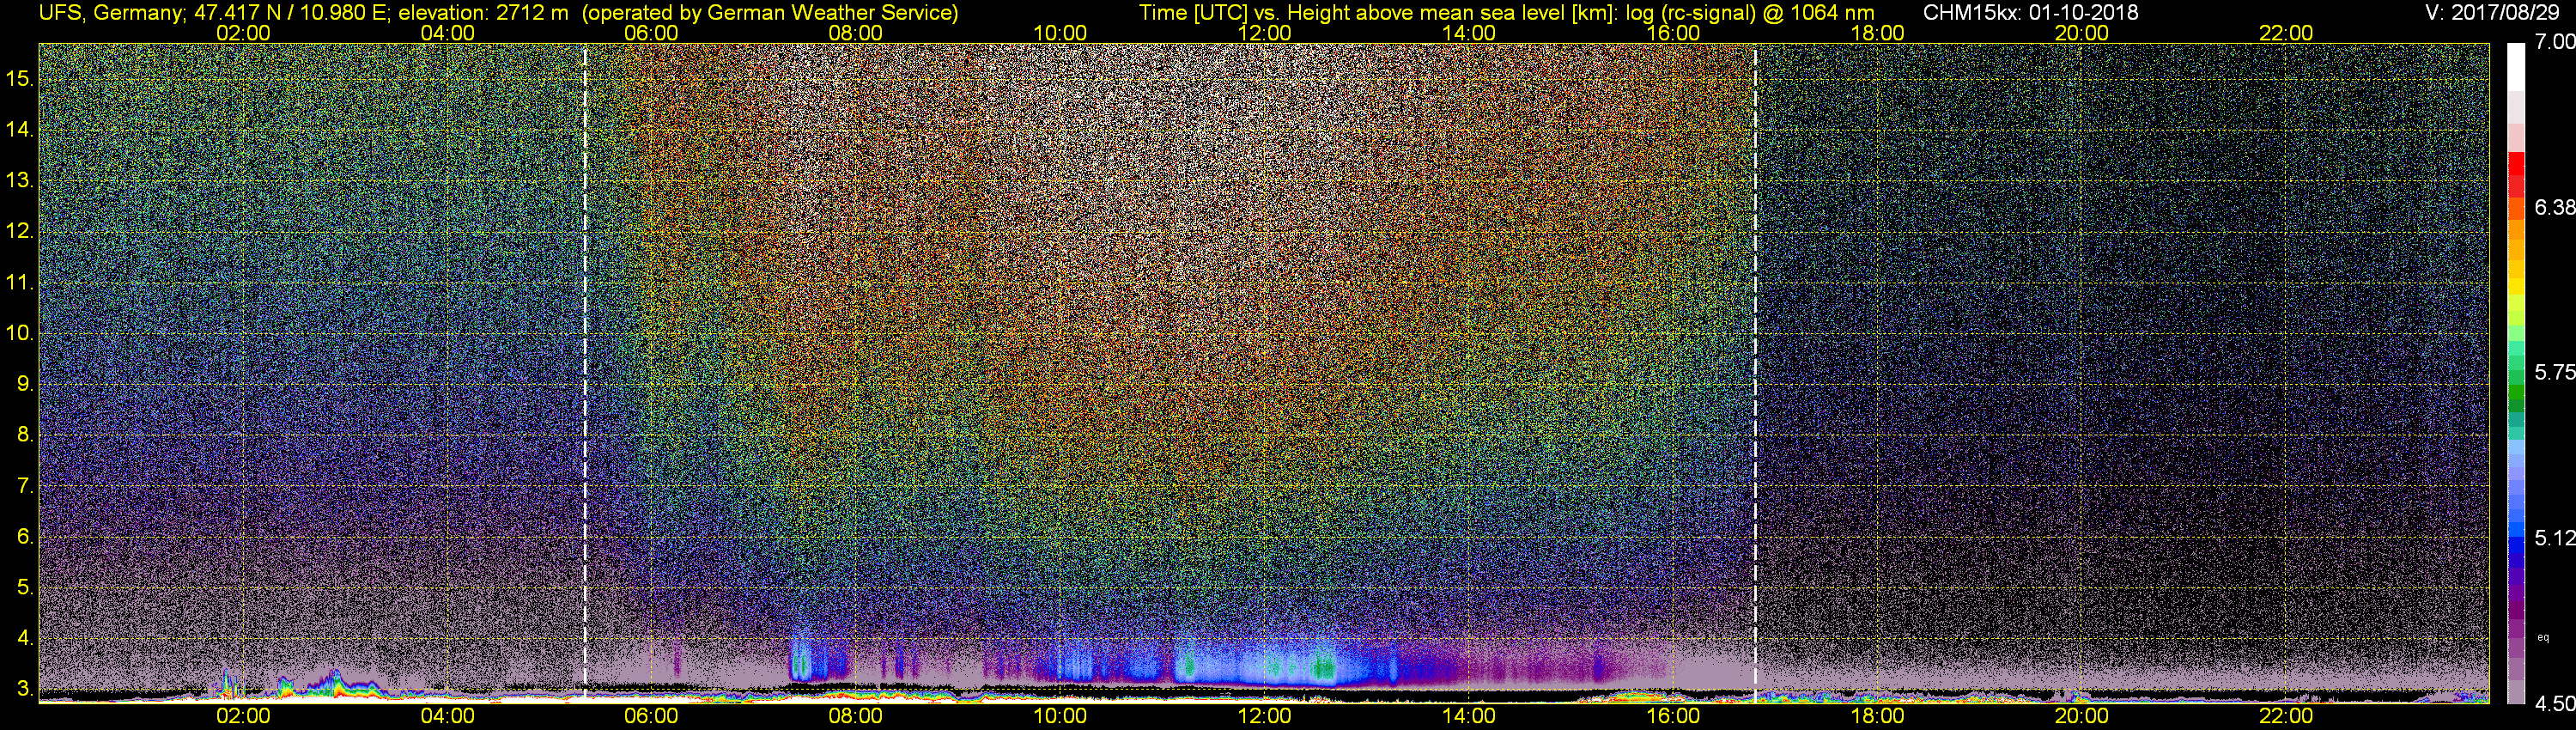Click the '5.12' value on the color scale

pos(2554,538)
